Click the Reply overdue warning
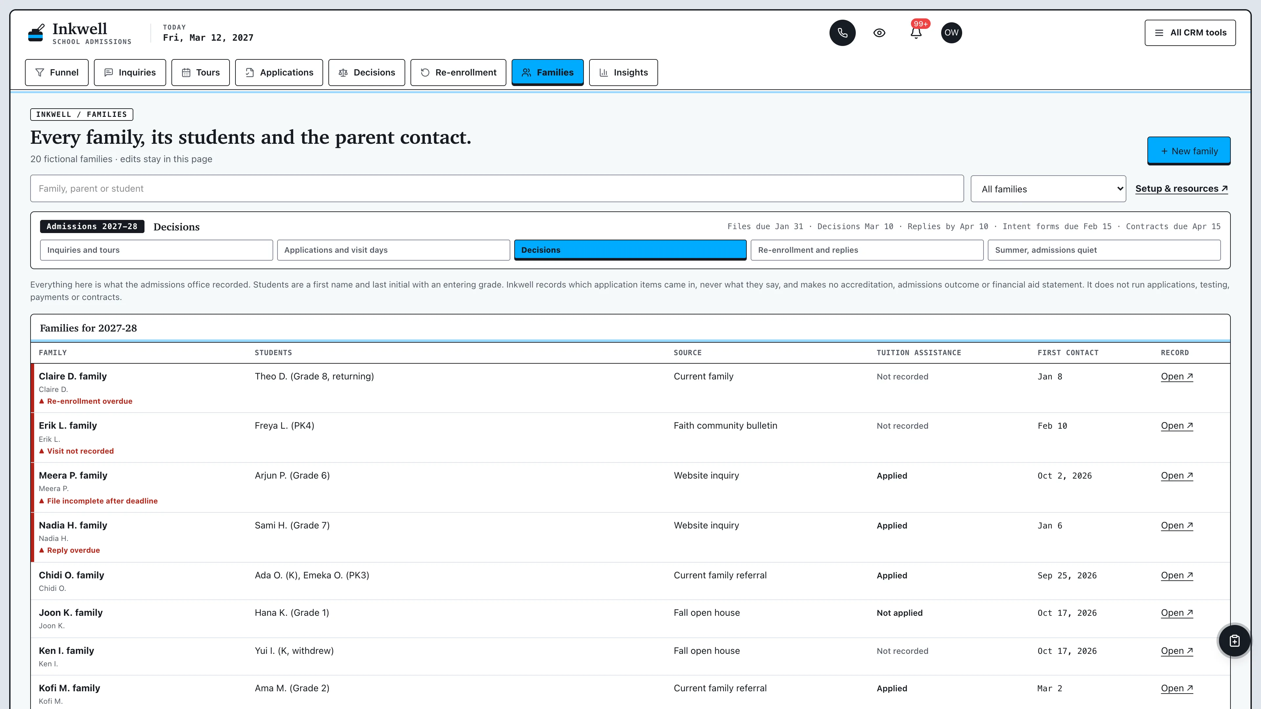Screen dimensions: 1261x709 [70, 550]
